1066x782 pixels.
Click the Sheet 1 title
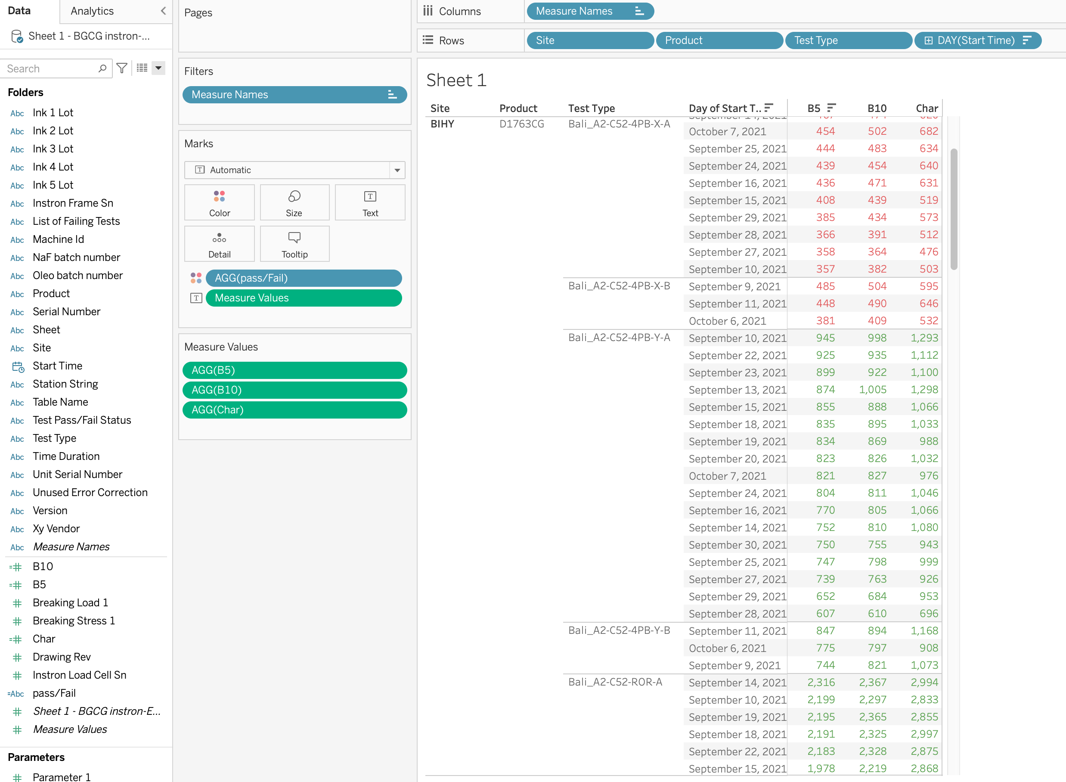[x=456, y=81]
